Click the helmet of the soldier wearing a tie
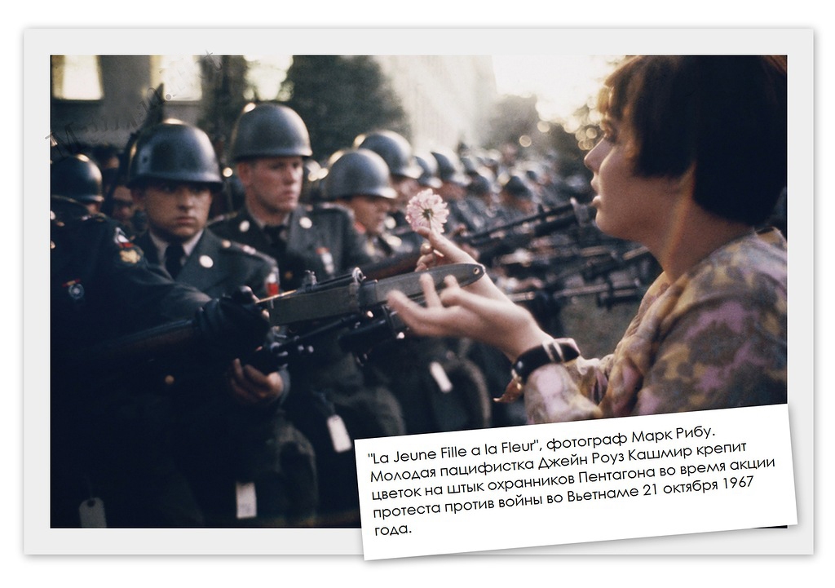The image size is (835, 588). [x=174, y=154]
